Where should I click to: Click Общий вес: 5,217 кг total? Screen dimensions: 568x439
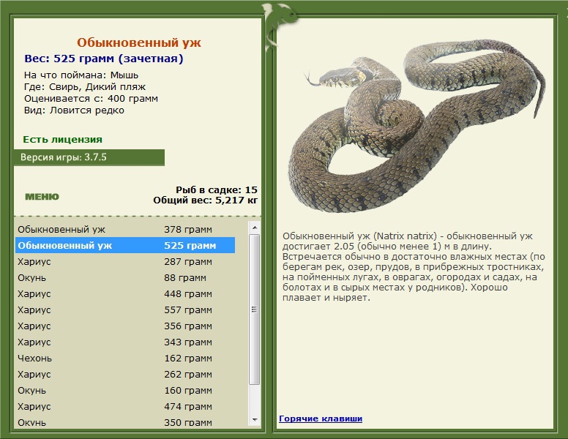(206, 200)
